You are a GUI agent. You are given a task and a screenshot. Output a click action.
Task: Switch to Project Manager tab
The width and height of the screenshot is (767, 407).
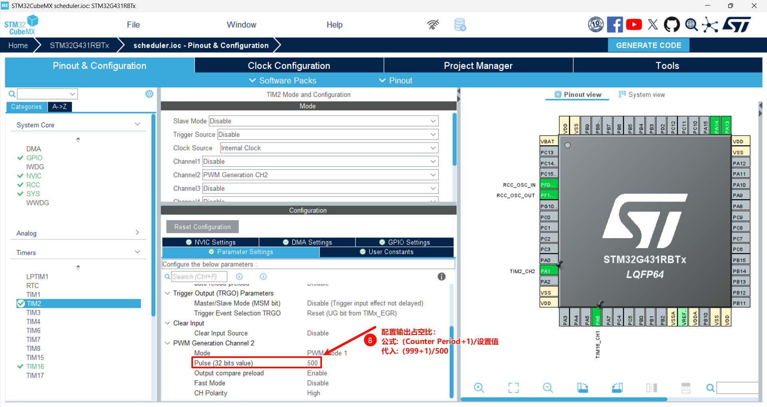click(479, 65)
